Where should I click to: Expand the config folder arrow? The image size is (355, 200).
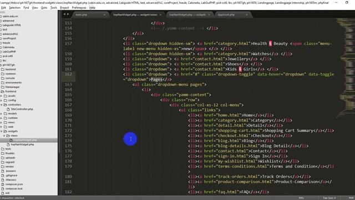coord(2,100)
